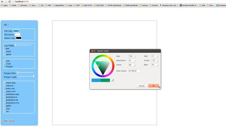Image resolution: width=226 pixels, height=127 pixels.
Task: Select source-in composite mode
Action: (x=5, y=85)
